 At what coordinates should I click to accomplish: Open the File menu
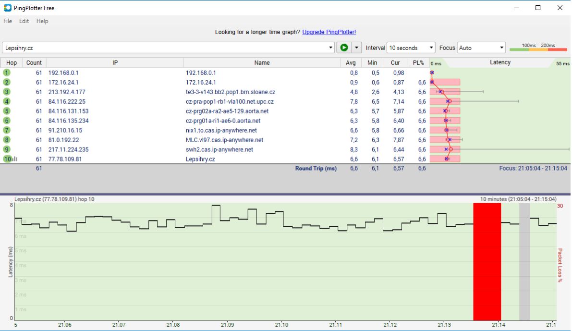8,21
